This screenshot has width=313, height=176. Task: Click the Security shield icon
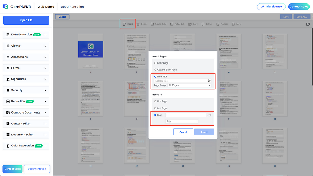(8, 90)
